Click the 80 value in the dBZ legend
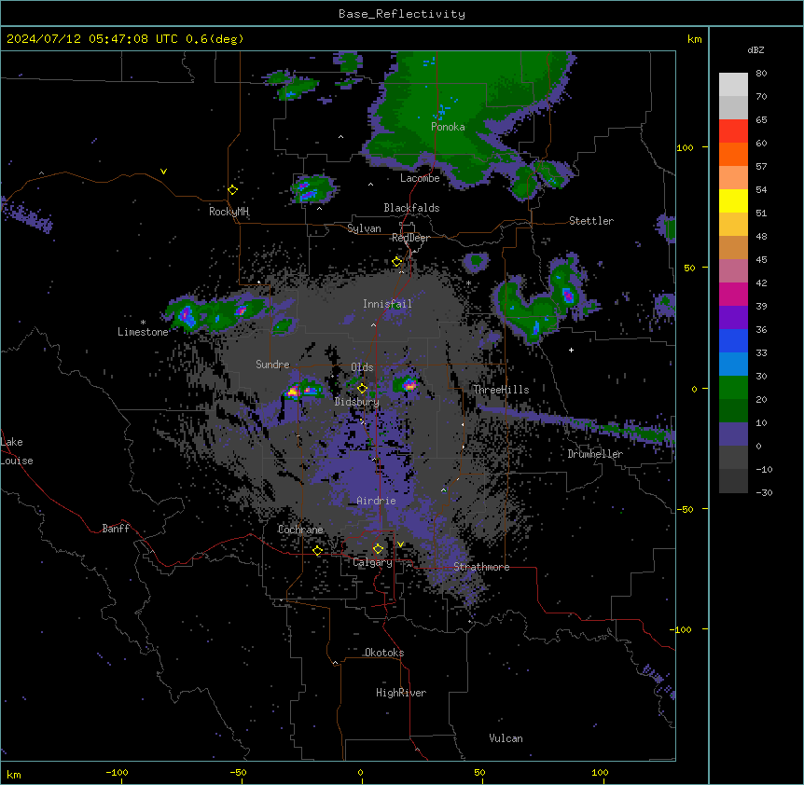Image resolution: width=804 pixels, height=785 pixels. click(x=761, y=74)
